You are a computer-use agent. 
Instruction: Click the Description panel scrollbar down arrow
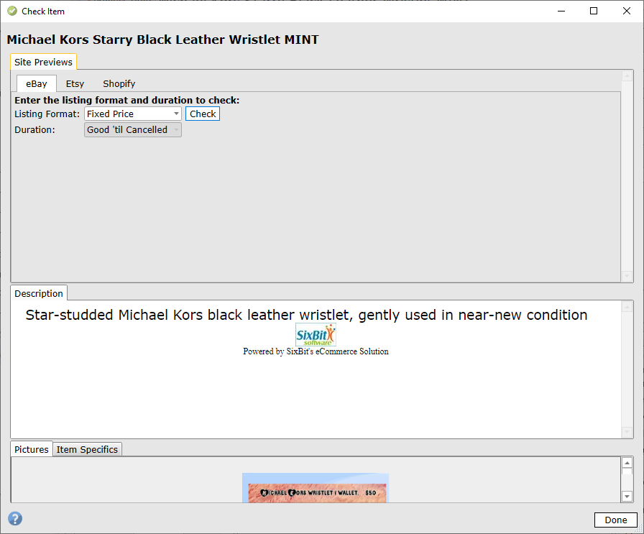627,432
